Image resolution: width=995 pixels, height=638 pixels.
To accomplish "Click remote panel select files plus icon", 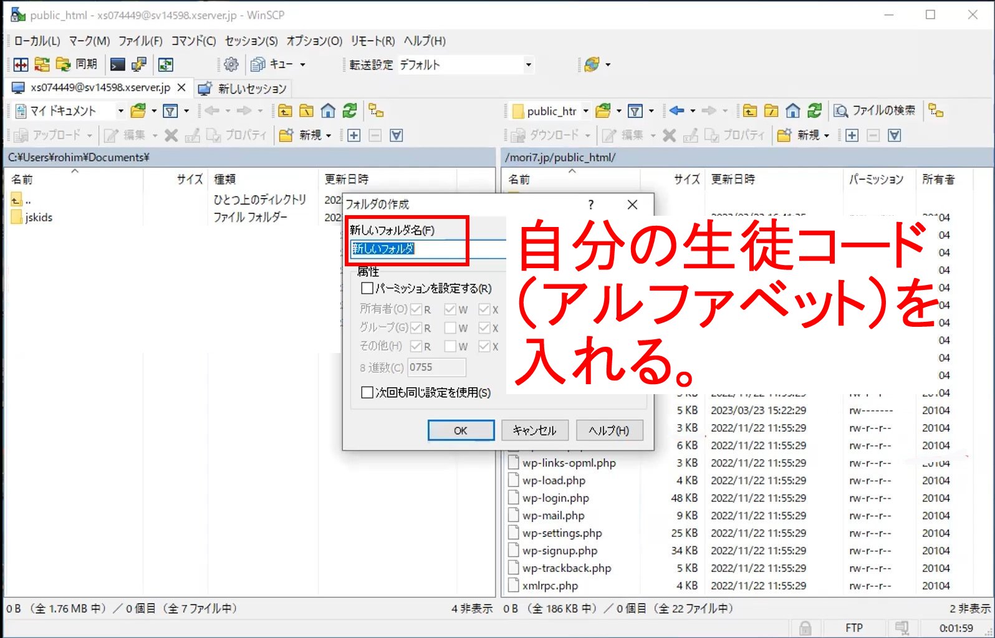I will pyautogui.click(x=852, y=135).
